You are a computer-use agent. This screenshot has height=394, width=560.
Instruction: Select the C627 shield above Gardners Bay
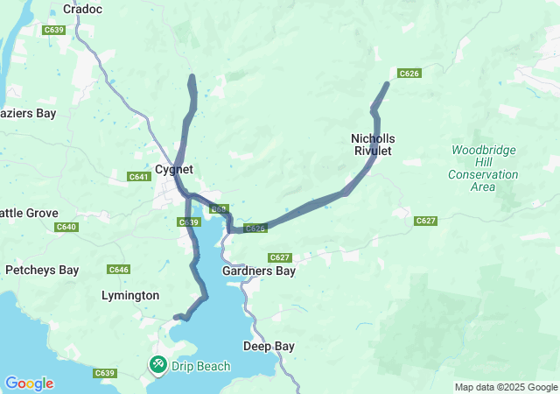(x=280, y=257)
